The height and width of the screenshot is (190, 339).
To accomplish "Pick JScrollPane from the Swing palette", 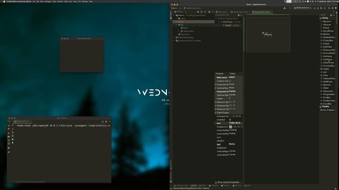I will [327, 31].
